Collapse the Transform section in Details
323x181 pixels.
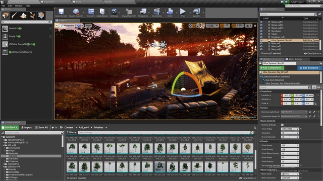point(260,92)
